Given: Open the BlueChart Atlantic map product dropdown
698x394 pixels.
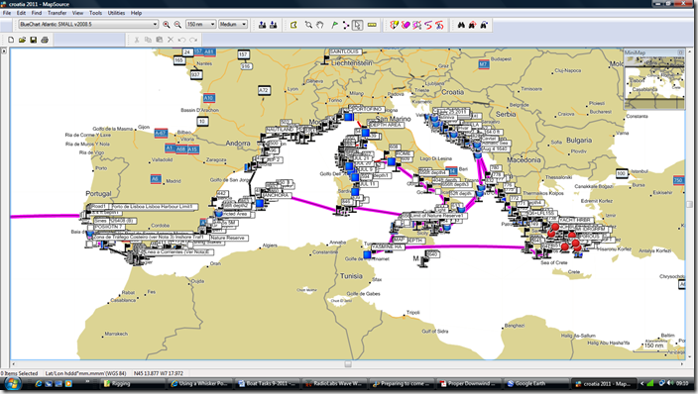Looking at the screenshot, I should coord(88,25).
